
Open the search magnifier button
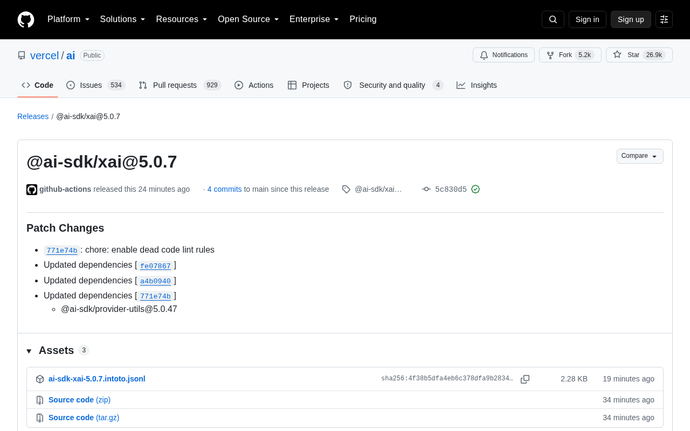point(553,19)
